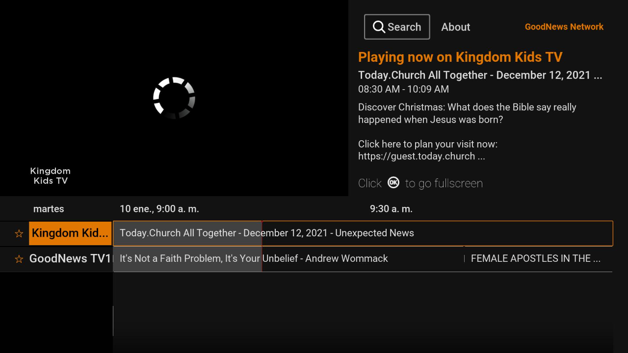Toggle favorite star for GoodNews TV1

[19, 259]
